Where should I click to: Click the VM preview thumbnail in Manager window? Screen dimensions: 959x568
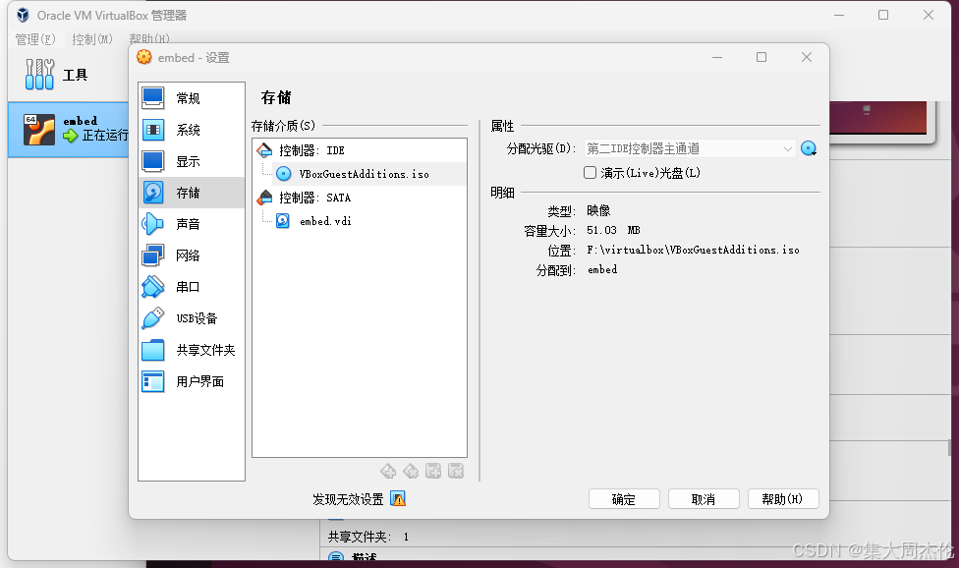(x=878, y=117)
